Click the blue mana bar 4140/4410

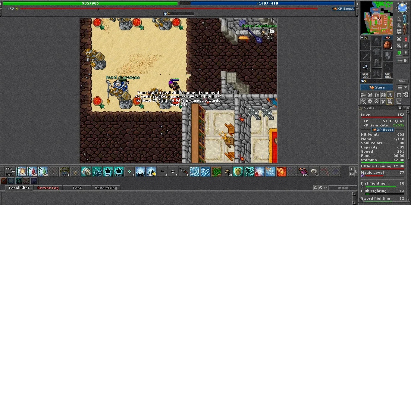[267, 3]
